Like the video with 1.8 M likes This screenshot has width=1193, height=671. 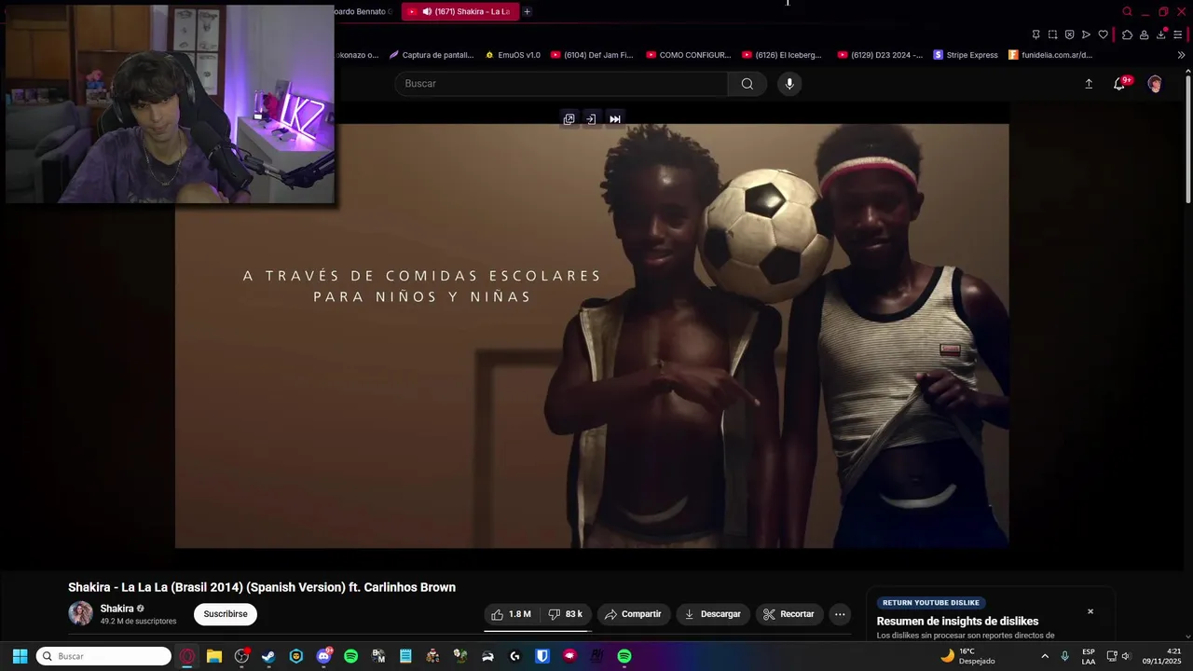coord(511,614)
